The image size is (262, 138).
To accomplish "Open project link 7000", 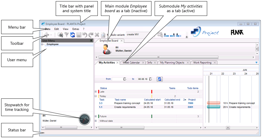I will tap(191, 103).
